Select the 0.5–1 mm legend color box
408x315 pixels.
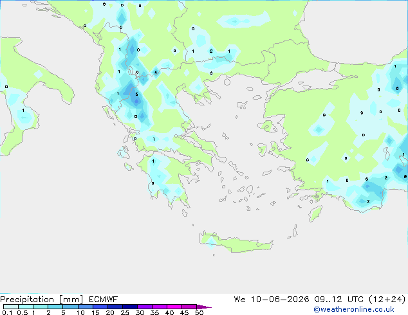coord(26,307)
